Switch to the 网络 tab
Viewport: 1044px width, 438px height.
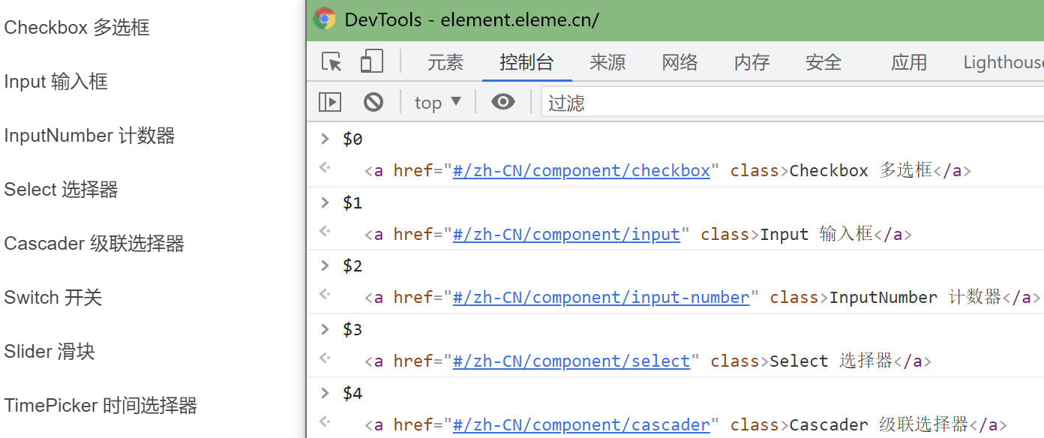(x=679, y=62)
